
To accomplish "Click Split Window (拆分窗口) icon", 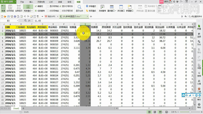I will click(x=121, y=7).
